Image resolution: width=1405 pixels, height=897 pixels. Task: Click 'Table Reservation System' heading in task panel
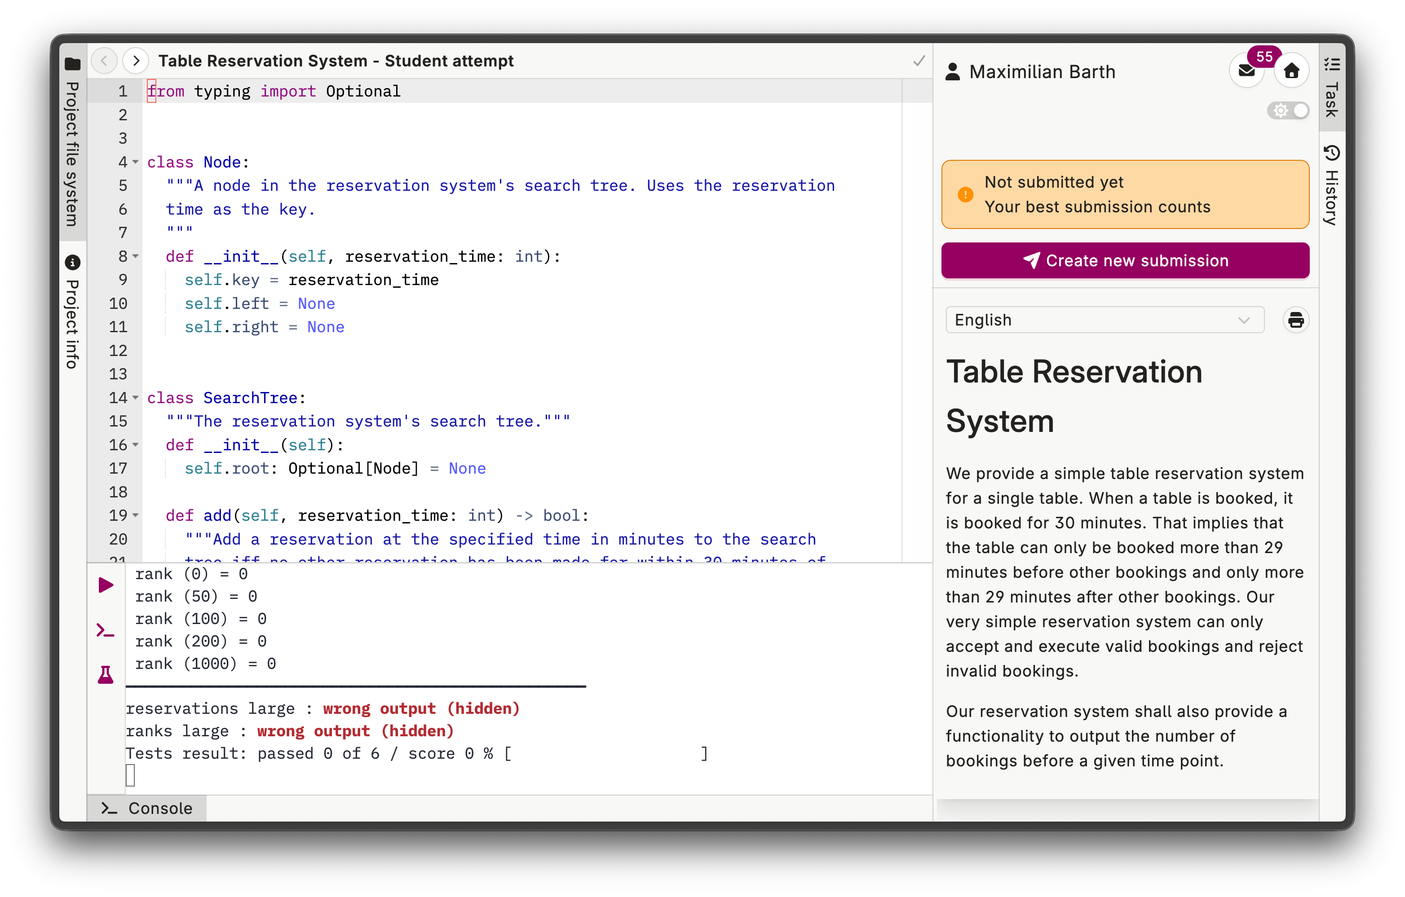point(1074,396)
